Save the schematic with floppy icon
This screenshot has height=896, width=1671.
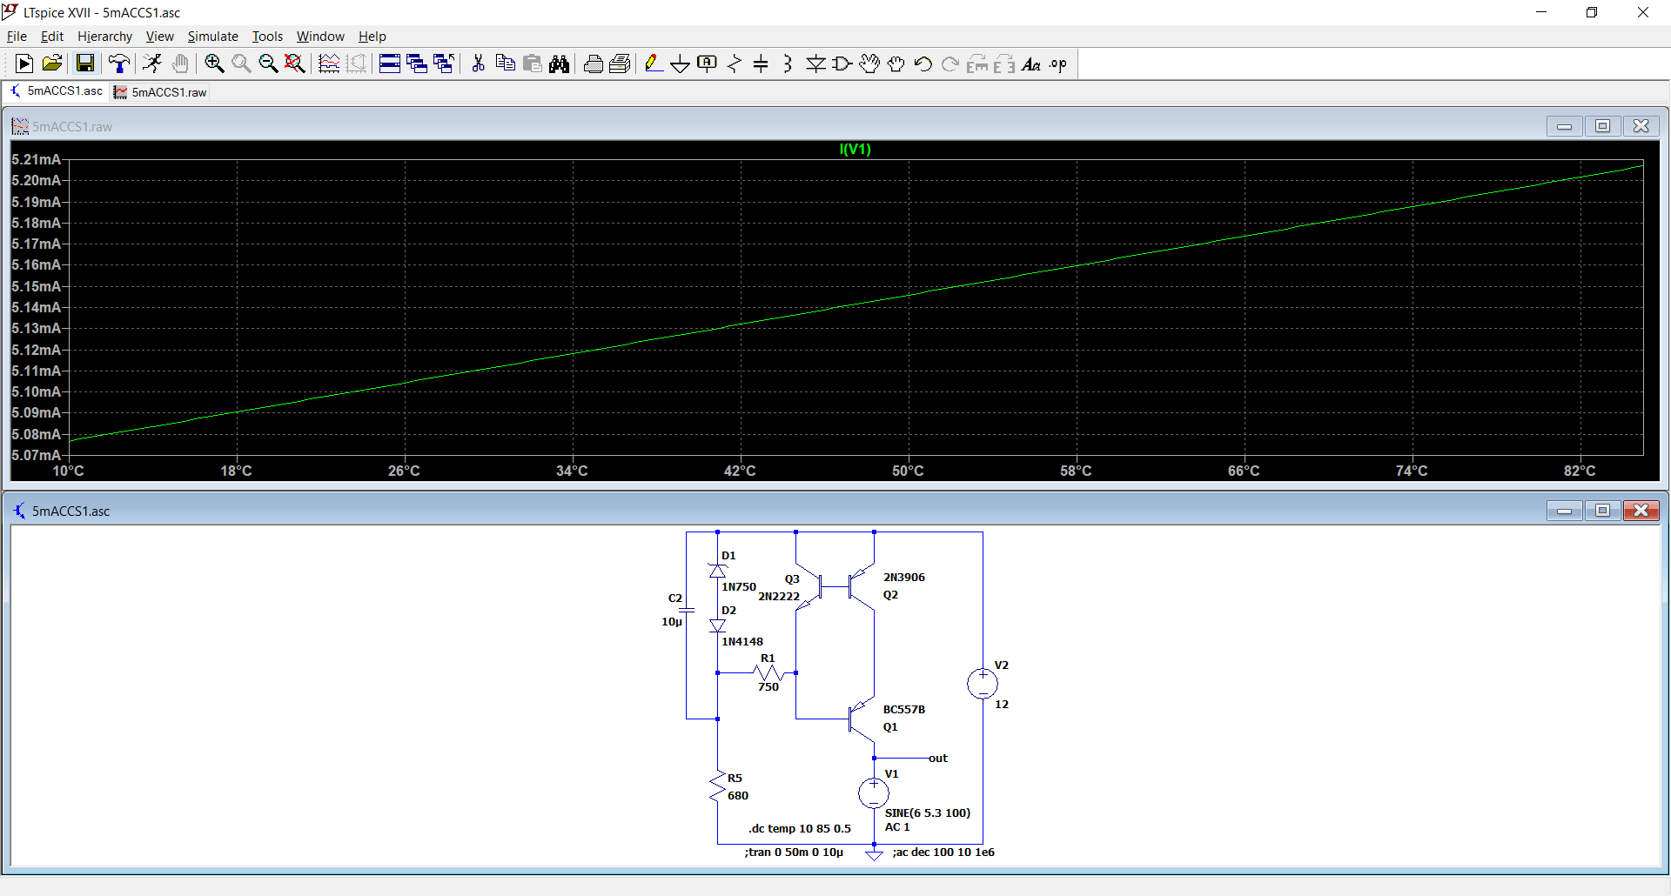[84, 64]
